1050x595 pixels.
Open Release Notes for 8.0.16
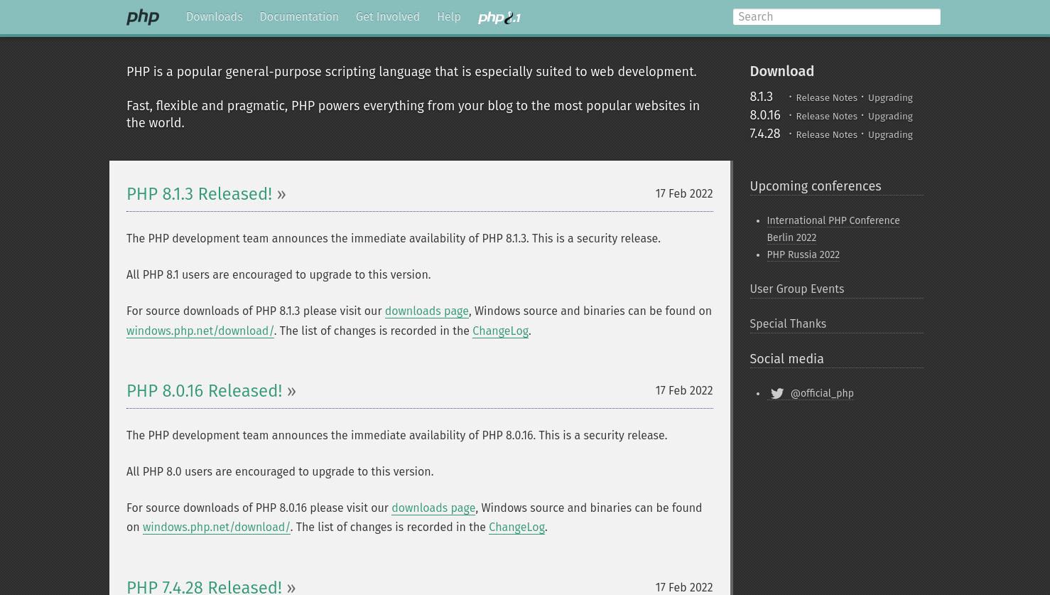click(x=826, y=116)
